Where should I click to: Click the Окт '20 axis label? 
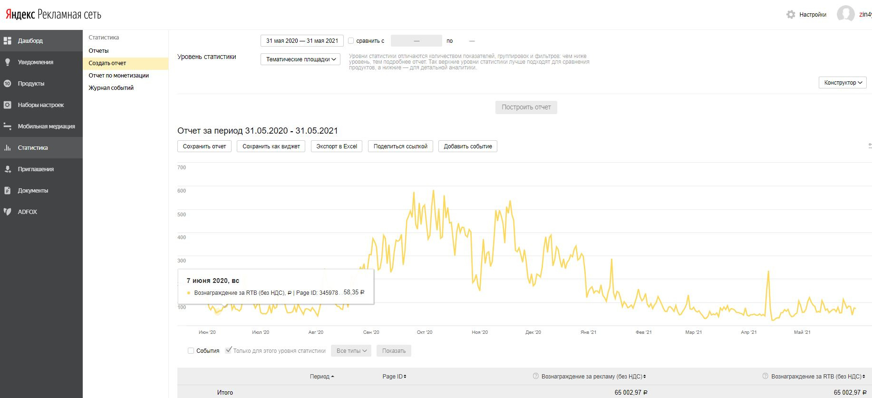coord(425,332)
